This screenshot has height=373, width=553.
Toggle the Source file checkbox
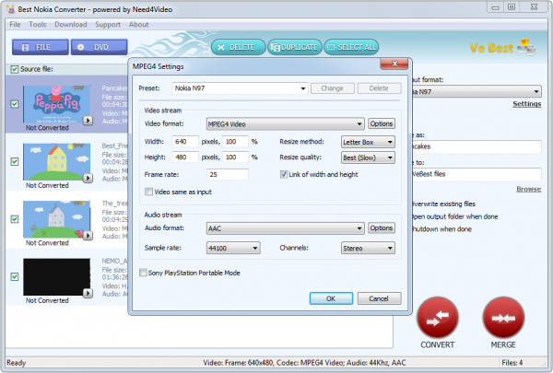point(15,69)
